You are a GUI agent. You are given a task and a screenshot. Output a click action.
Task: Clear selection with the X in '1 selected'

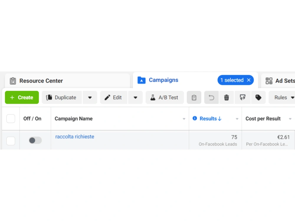tap(249, 80)
